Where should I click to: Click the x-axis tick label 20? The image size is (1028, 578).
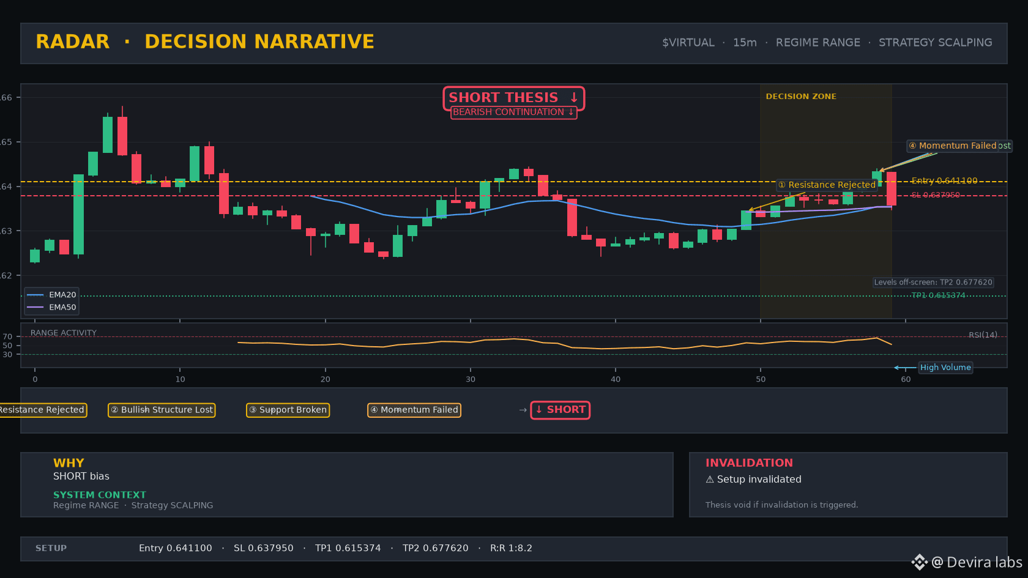tap(326, 379)
